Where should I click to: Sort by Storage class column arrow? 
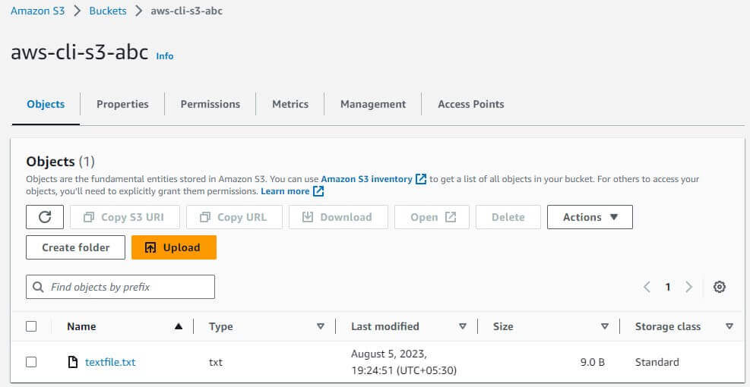[x=729, y=326]
